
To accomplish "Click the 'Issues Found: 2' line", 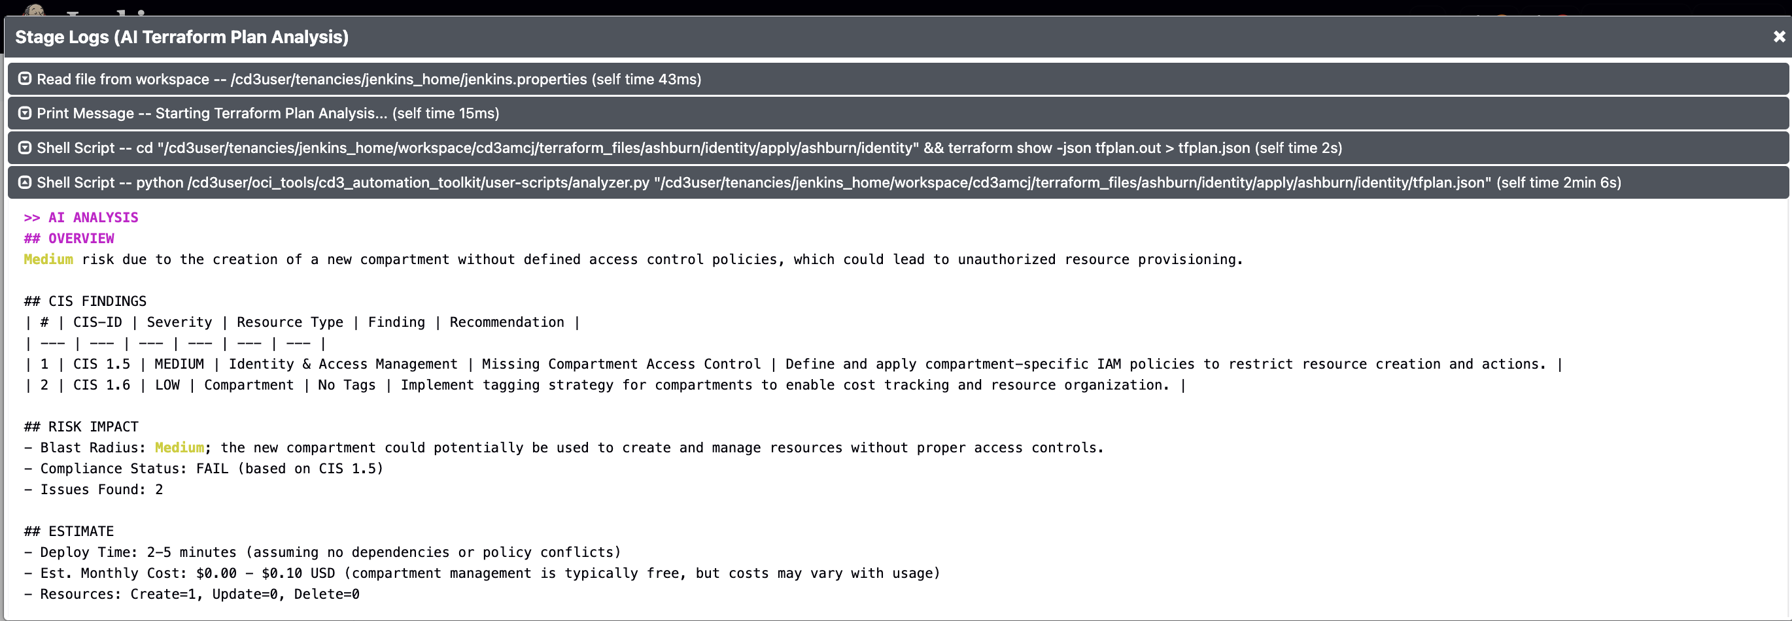I will [x=94, y=489].
